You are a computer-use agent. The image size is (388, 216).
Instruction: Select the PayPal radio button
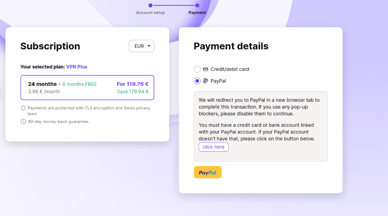point(197,81)
